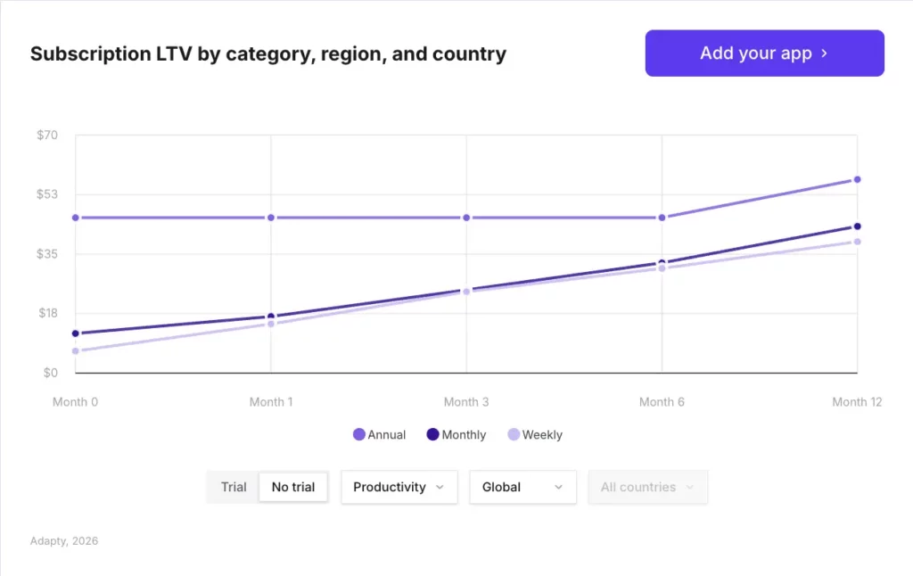Select the Monthly endpoint at Month 12
This screenshot has height=576, width=913.
858,227
